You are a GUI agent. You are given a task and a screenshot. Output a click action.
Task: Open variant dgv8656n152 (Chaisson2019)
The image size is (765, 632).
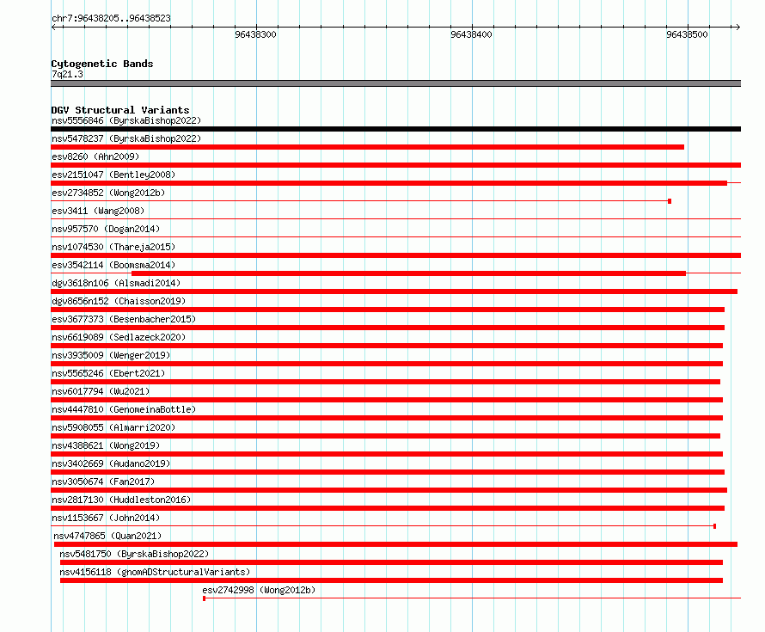click(119, 301)
